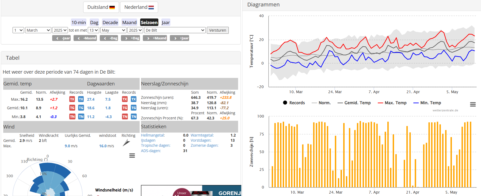
Task: Open the end day dropdown showing 13
Action: 94,30
